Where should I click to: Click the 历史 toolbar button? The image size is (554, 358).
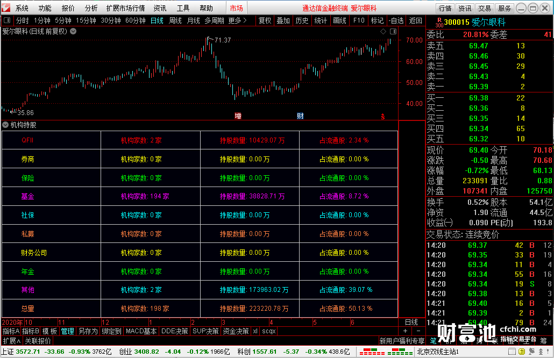302,20
